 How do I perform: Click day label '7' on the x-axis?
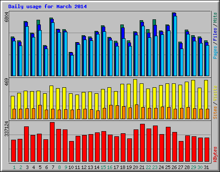click(x=53, y=167)
